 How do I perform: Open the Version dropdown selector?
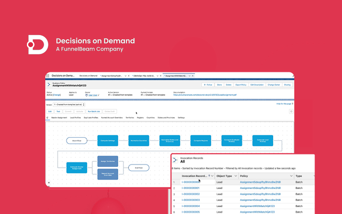69,104
